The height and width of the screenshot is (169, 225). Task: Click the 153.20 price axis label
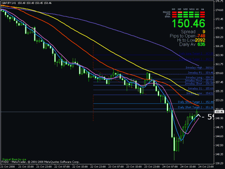tap(219, 100)
